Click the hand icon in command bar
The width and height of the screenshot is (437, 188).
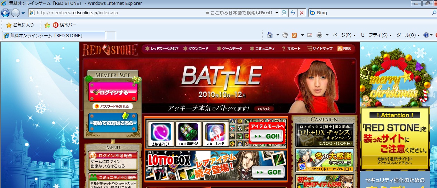(285, 35)
